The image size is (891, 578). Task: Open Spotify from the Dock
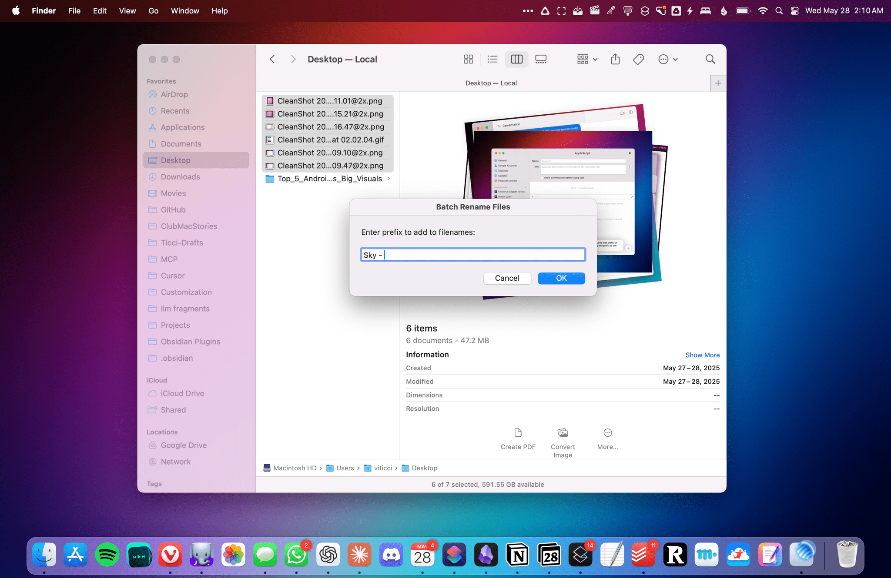pos(107,555)
